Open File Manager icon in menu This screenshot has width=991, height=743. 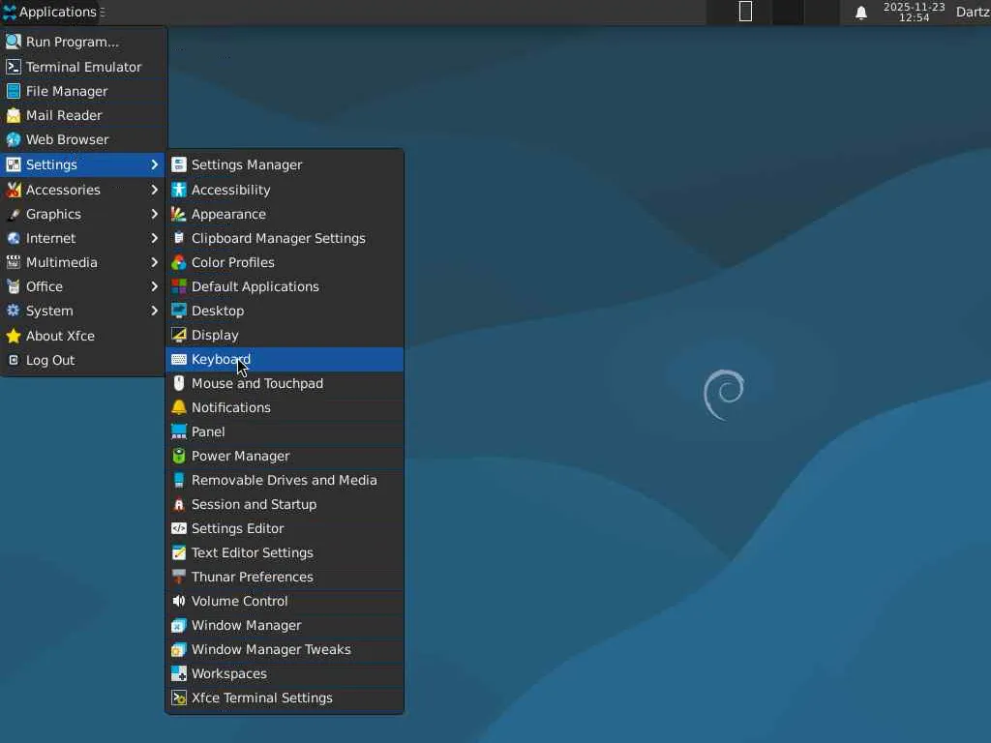[x=14, y=91]
